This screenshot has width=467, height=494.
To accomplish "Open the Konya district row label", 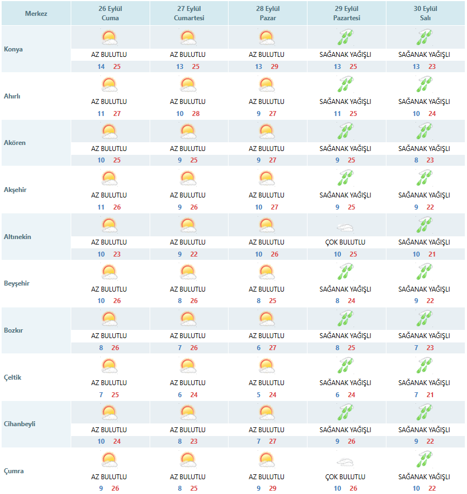I will tap(13, 49).
